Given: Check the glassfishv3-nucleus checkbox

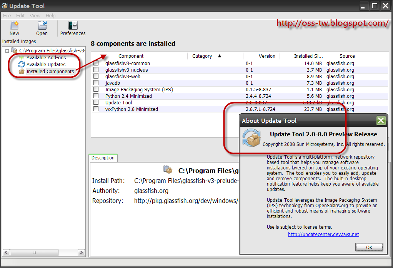Looking at the screenshot, I should 96,70.
